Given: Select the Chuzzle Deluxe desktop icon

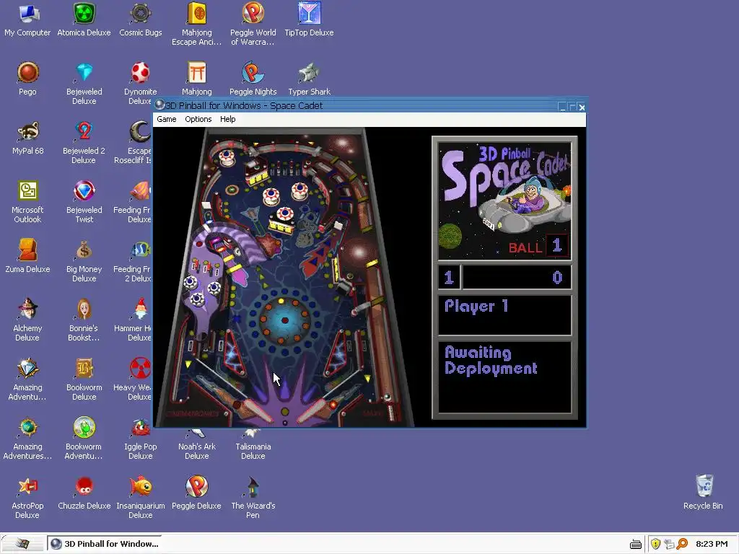Looking at the screenshot, I should point(84,493).
